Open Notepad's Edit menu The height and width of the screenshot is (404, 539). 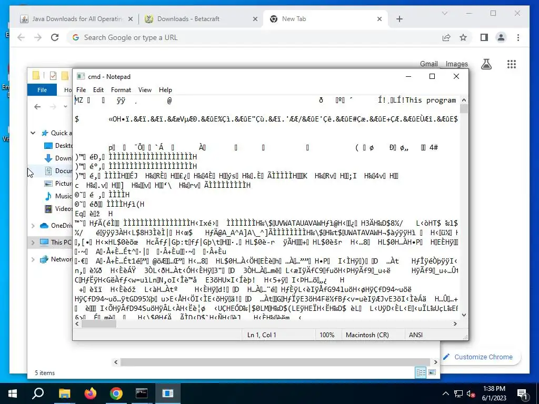click(x=98, y=89)
